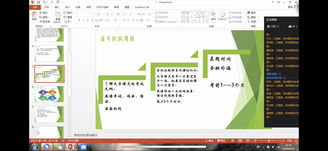The height and width of the screenshot is (151, 328).
Task: Click the Save icon in quick access toolbar
Action: (x=38, y=2)
